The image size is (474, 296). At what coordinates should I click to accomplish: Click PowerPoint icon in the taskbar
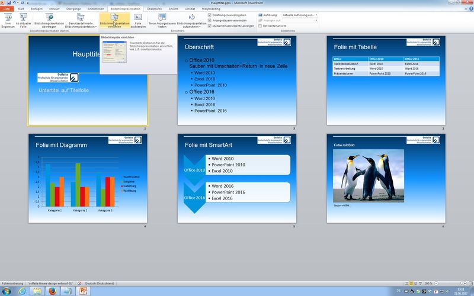(x=84, y=291)
